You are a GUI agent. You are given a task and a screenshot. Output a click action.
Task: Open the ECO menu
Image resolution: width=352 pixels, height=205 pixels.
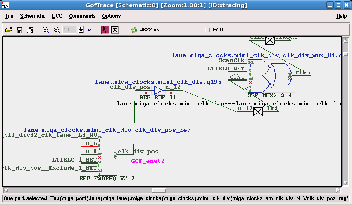point(57,16)
